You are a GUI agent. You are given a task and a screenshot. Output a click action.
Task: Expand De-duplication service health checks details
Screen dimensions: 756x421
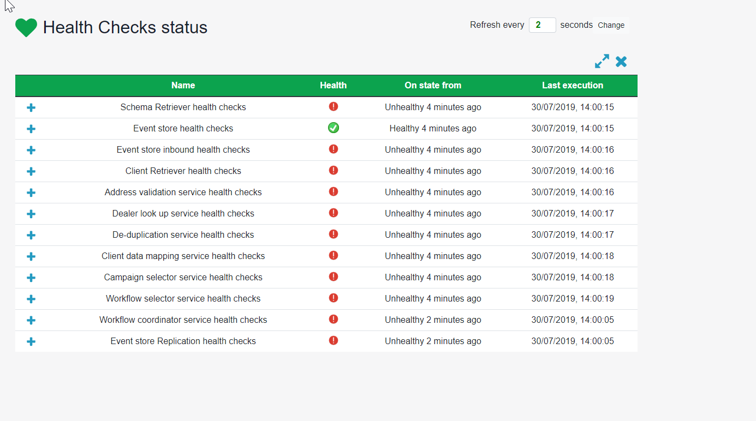31,235
